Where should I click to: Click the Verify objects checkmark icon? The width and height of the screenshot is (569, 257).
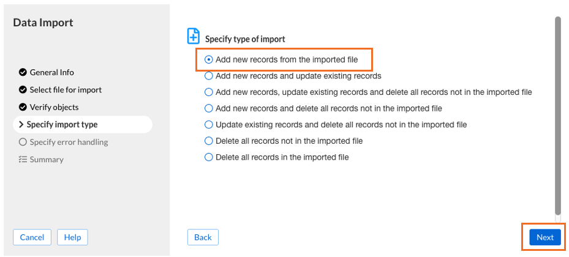(23, 107)
